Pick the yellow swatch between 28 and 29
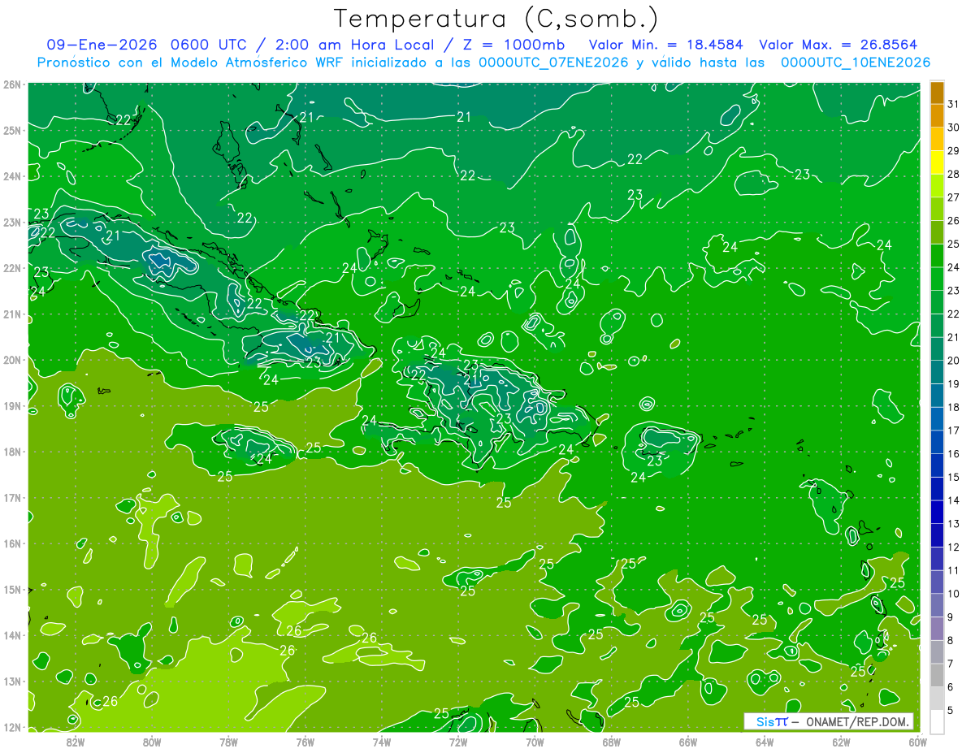Viewport: 975px width, 753px height. [x=937, y=162]
